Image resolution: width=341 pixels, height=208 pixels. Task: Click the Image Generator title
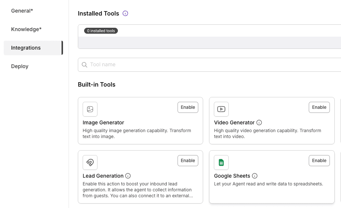(103, 123)
